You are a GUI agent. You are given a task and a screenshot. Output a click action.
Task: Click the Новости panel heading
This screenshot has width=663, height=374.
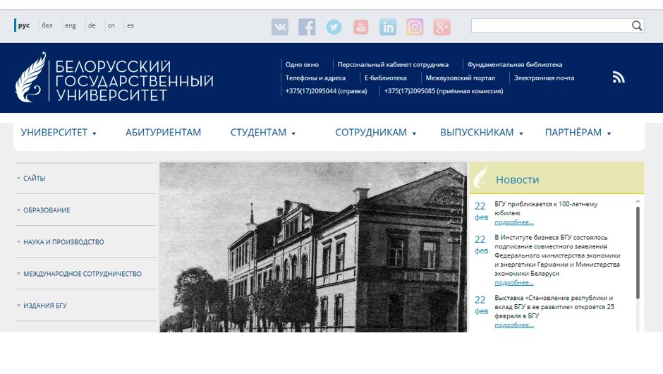pyautogui.click(x=517, y=180)
